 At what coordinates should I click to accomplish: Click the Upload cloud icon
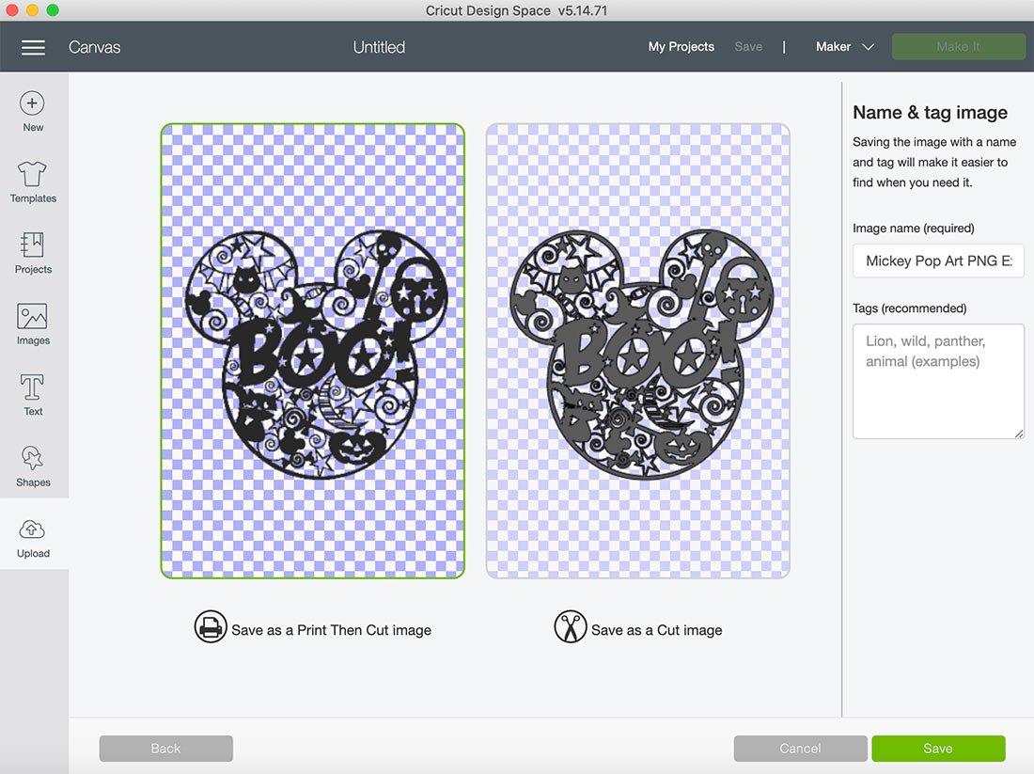(32, 529)
